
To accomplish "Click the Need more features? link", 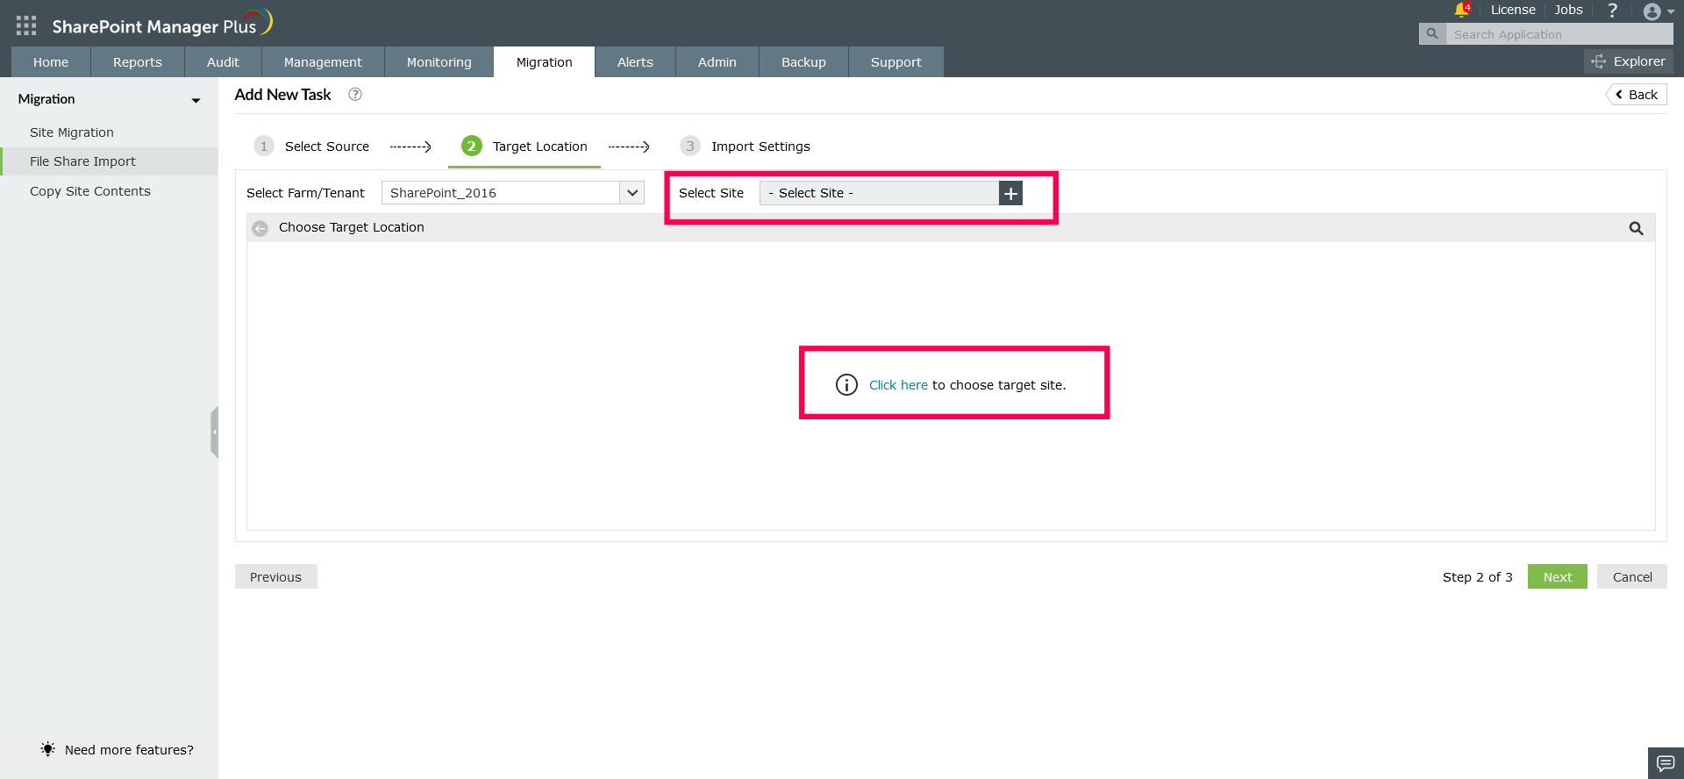I will pyautogui.click(x=129, y=750).
